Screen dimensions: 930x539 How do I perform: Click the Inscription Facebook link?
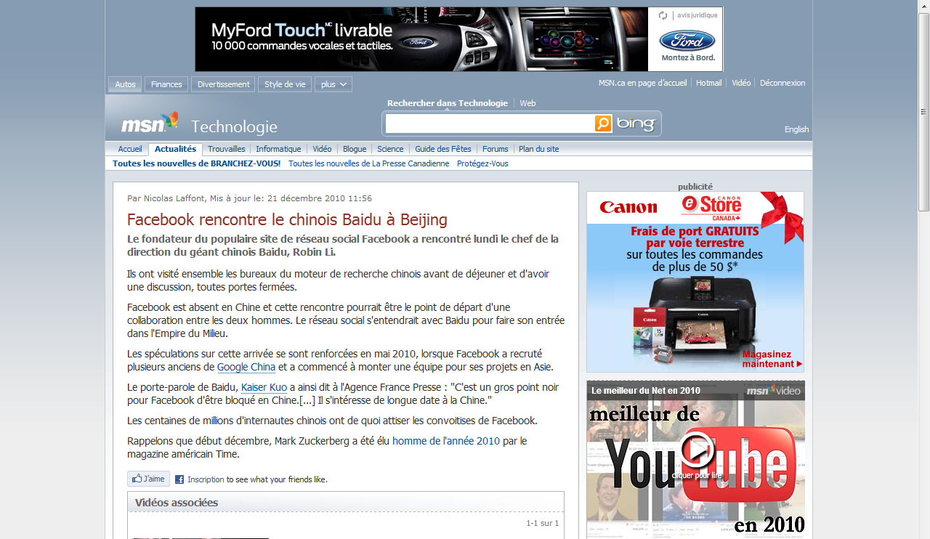206,479
